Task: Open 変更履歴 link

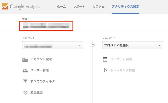Action: (36, 92)
